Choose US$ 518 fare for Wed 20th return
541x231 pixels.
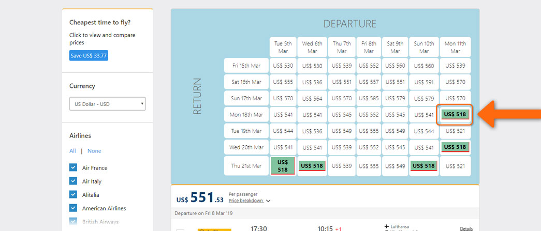pos(455,147)
